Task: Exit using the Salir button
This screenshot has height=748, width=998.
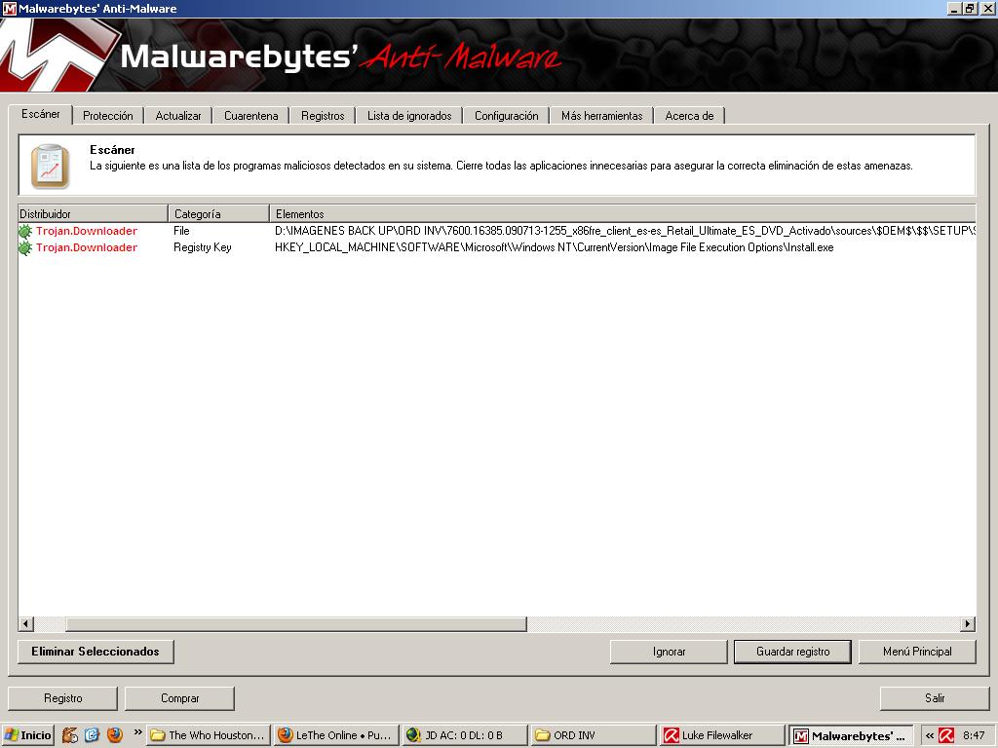Action: [x=935, y=698]
